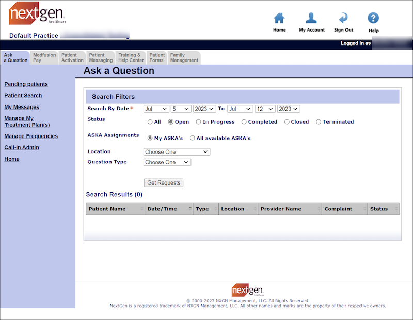Viewport: 413px width, 320px height.
Task: Select the Closed status option
Action: click(287, 122)
